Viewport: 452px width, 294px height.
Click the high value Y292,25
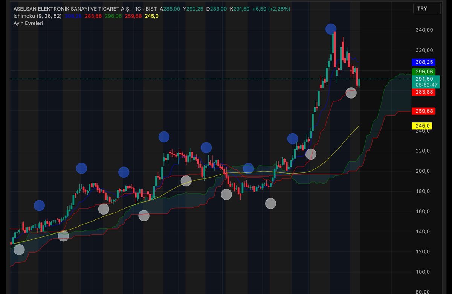click(x=194, y=9)
